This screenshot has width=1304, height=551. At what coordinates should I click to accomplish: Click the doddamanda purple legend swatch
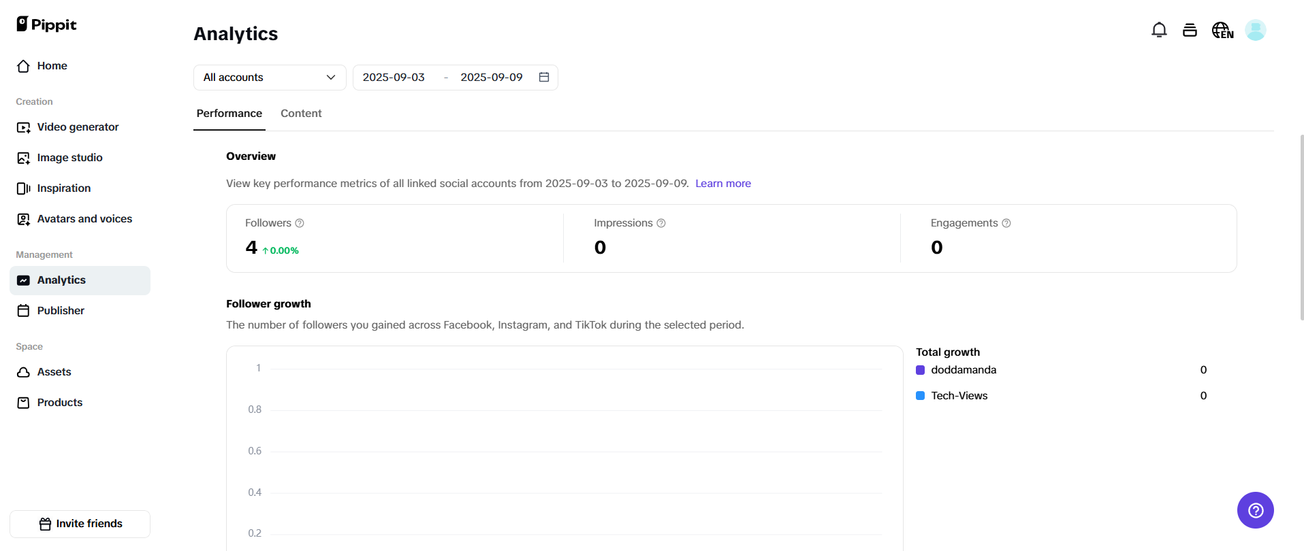921,370
